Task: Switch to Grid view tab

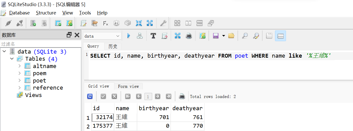Action: (99, 86)
